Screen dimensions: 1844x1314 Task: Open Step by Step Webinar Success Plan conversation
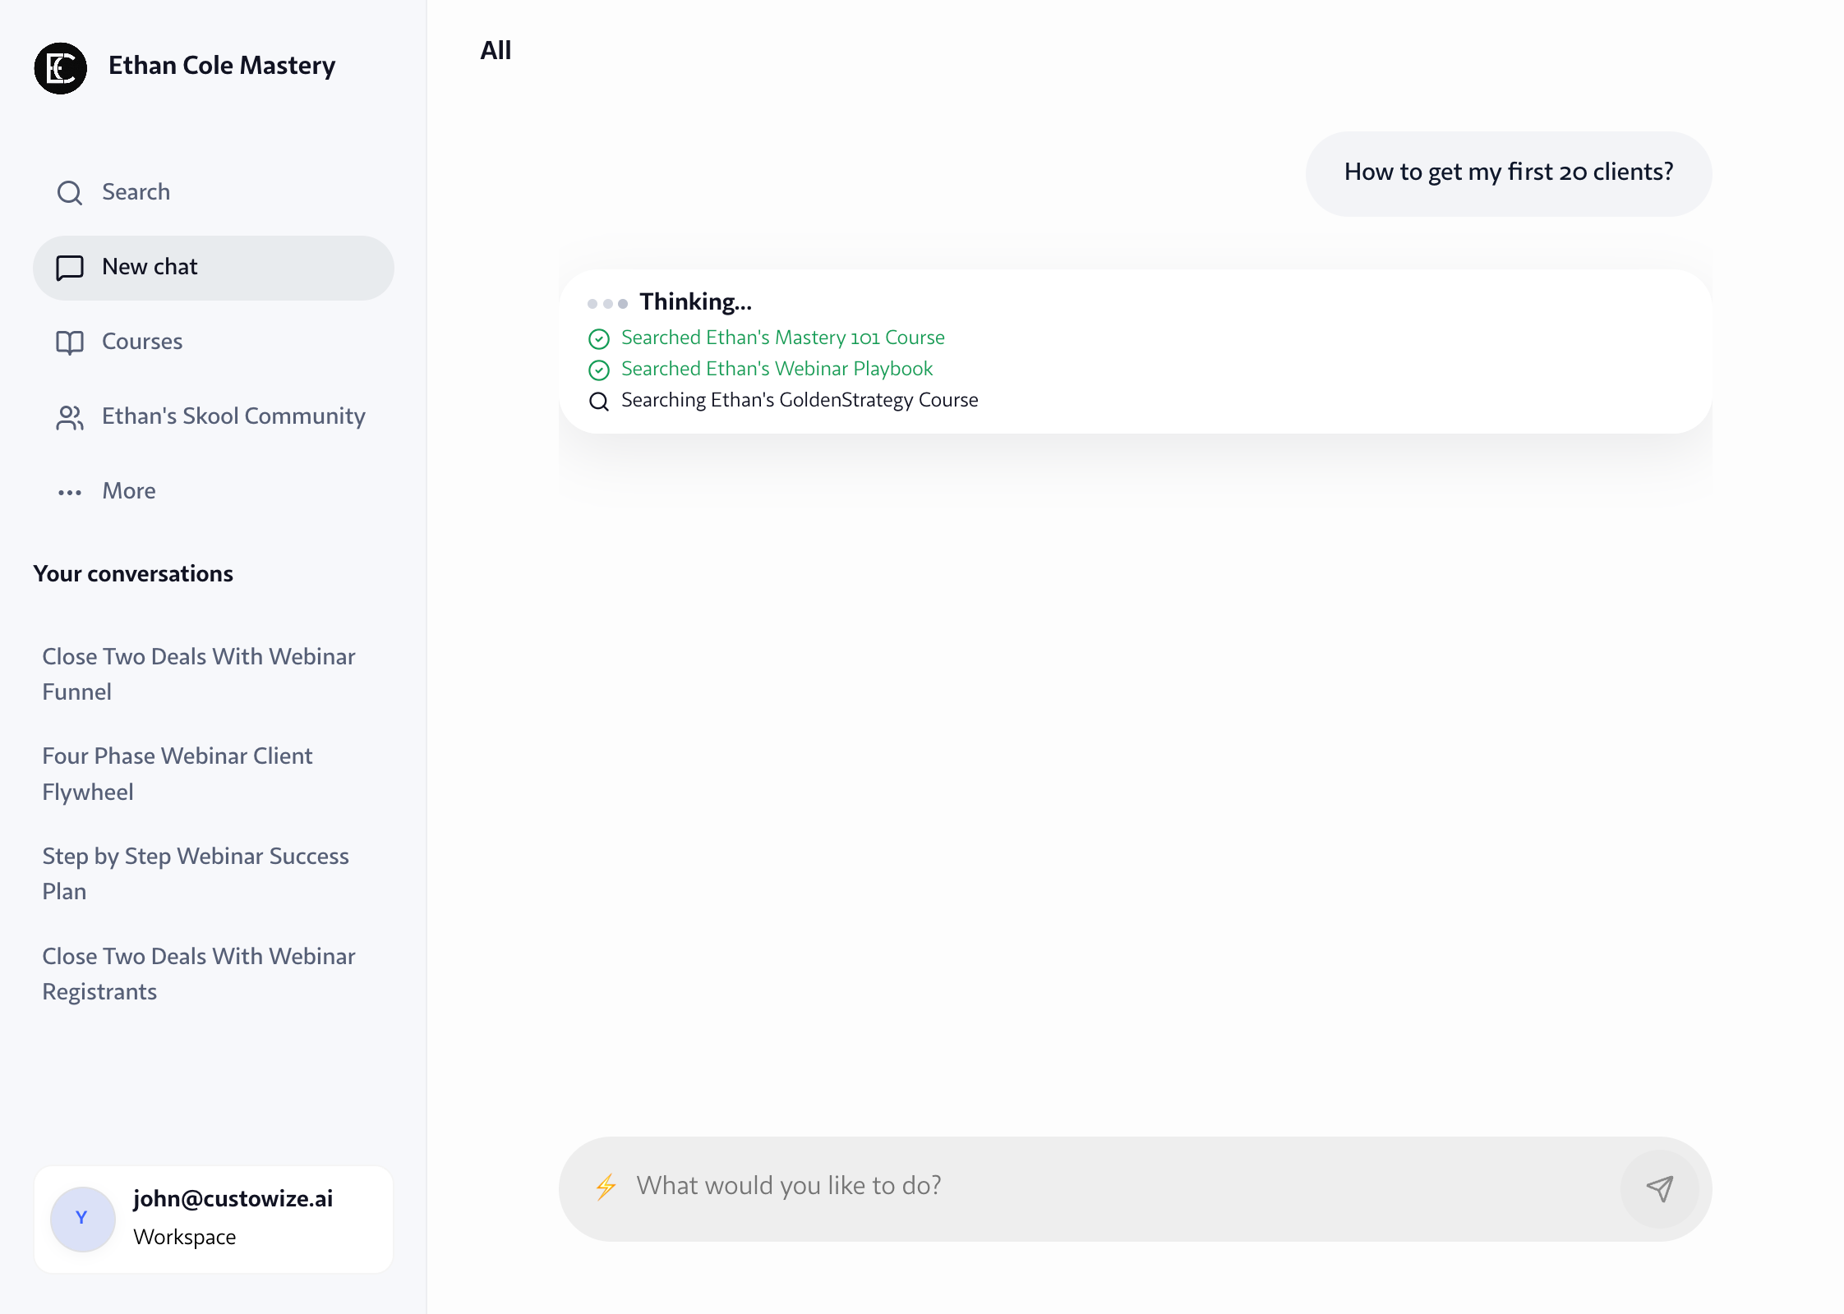[x=196, y=873]
